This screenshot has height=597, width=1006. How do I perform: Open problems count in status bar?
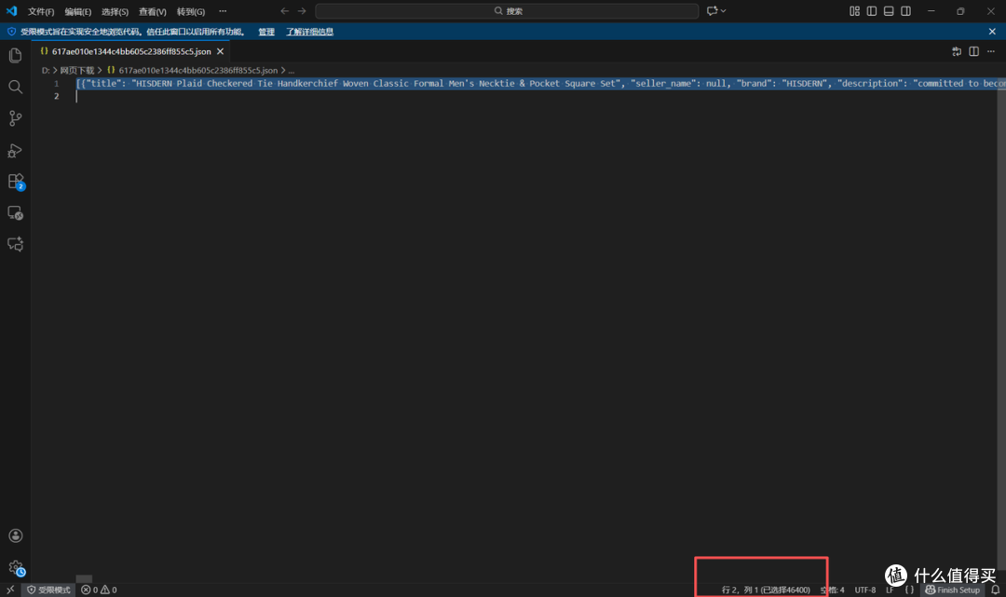point(99,590)
